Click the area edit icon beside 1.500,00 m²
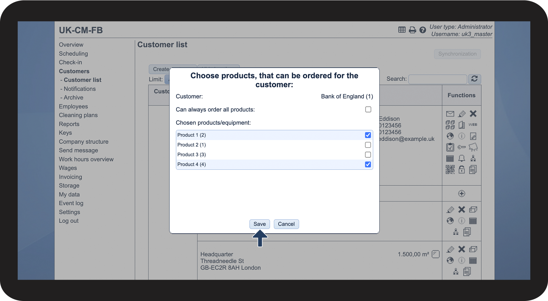The image size is (548, 301). pyautogui.click(x=436, y=254)
